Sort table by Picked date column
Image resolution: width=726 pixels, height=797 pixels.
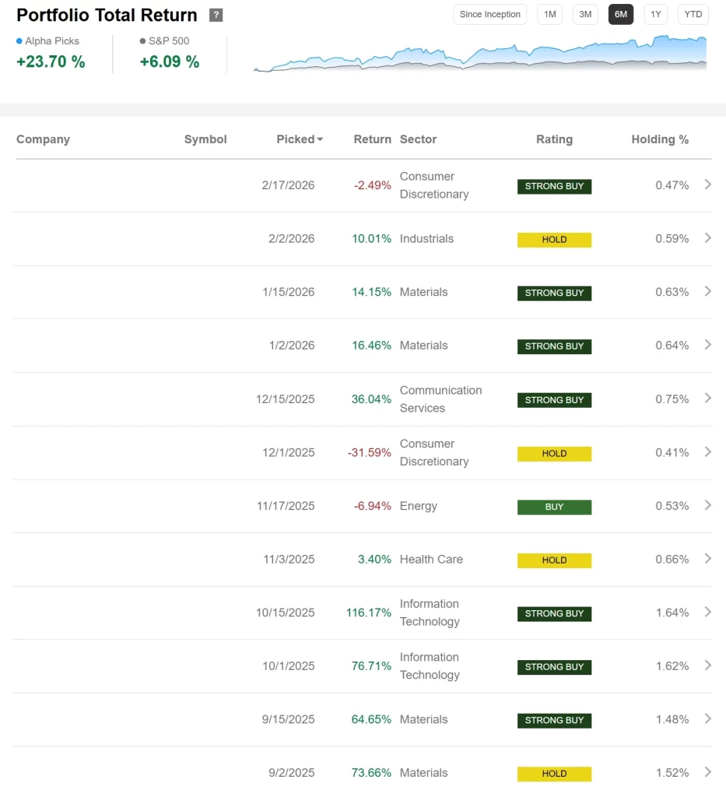click(300, 139)
